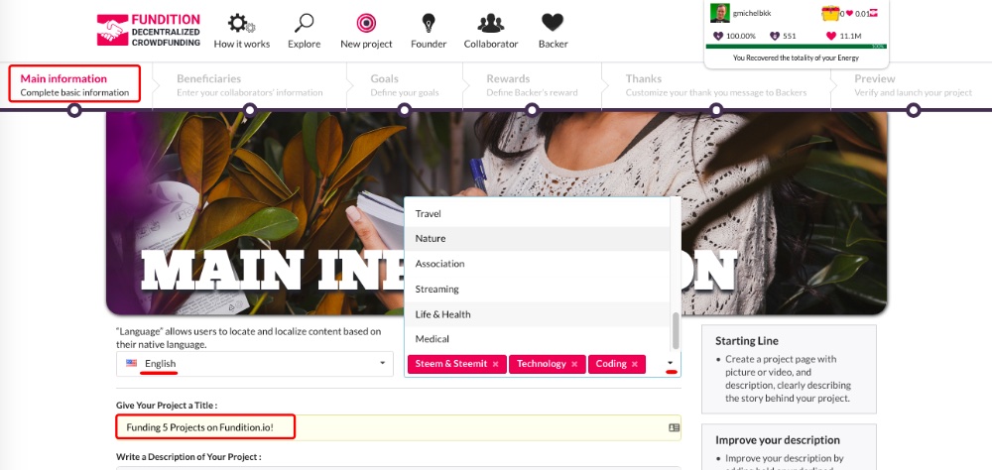Viewport: 992px width, 470px height.
Task: Click the timeline dot under Thanks
Action: [x=716, y=111]
